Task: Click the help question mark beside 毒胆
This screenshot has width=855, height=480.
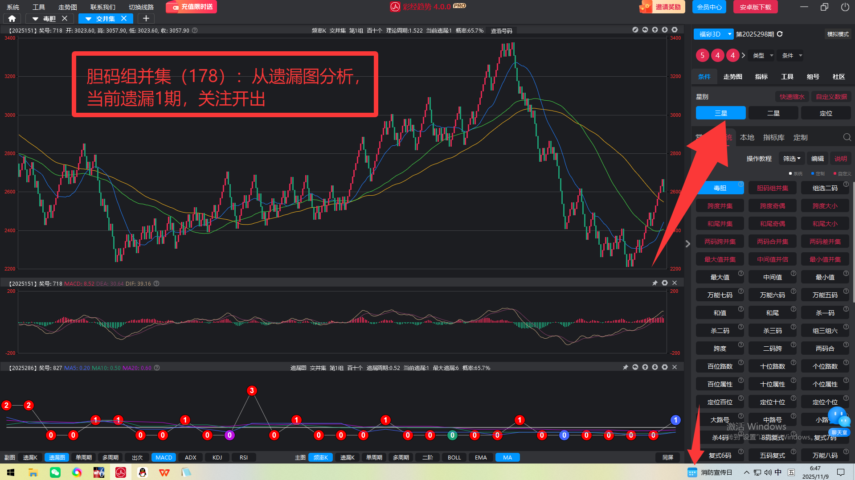Action: point(740,184)
